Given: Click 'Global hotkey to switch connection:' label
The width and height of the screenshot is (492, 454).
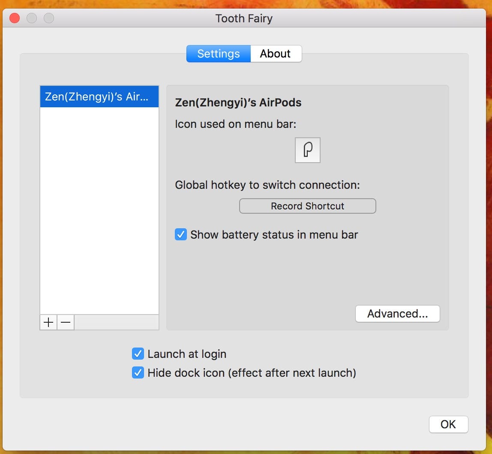Looking at the screenshot, I should click(267, 185).
